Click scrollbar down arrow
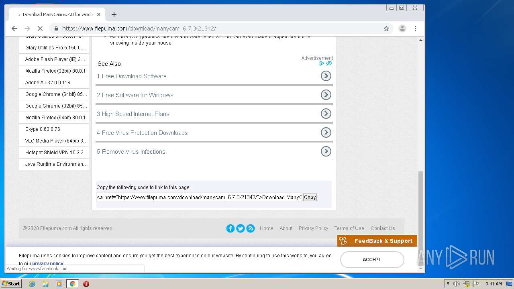The height and width of the screenshot is (289, 514). (x=421, y=269)
